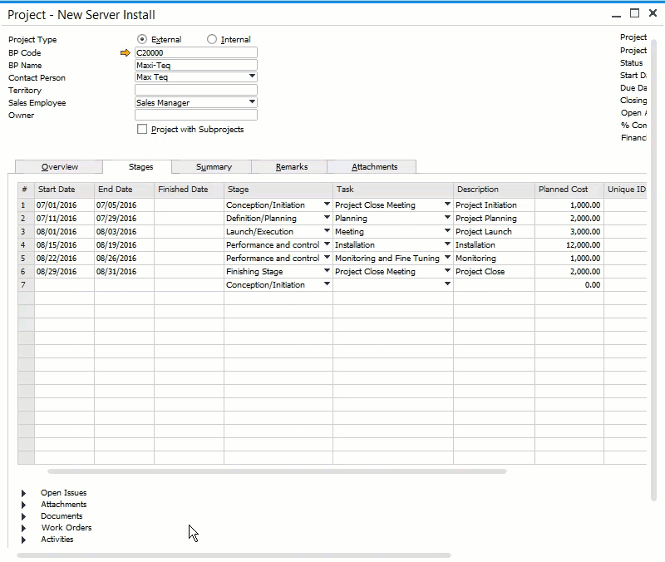Click the Territory input field
665x562 pixels.
pyautogui.click(x=195, y=90)
